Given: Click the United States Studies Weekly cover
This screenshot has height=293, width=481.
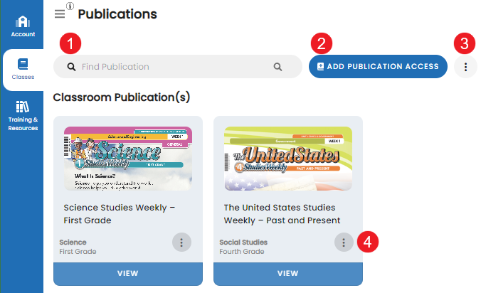Looking at the screenshot, I should [288, 159].
